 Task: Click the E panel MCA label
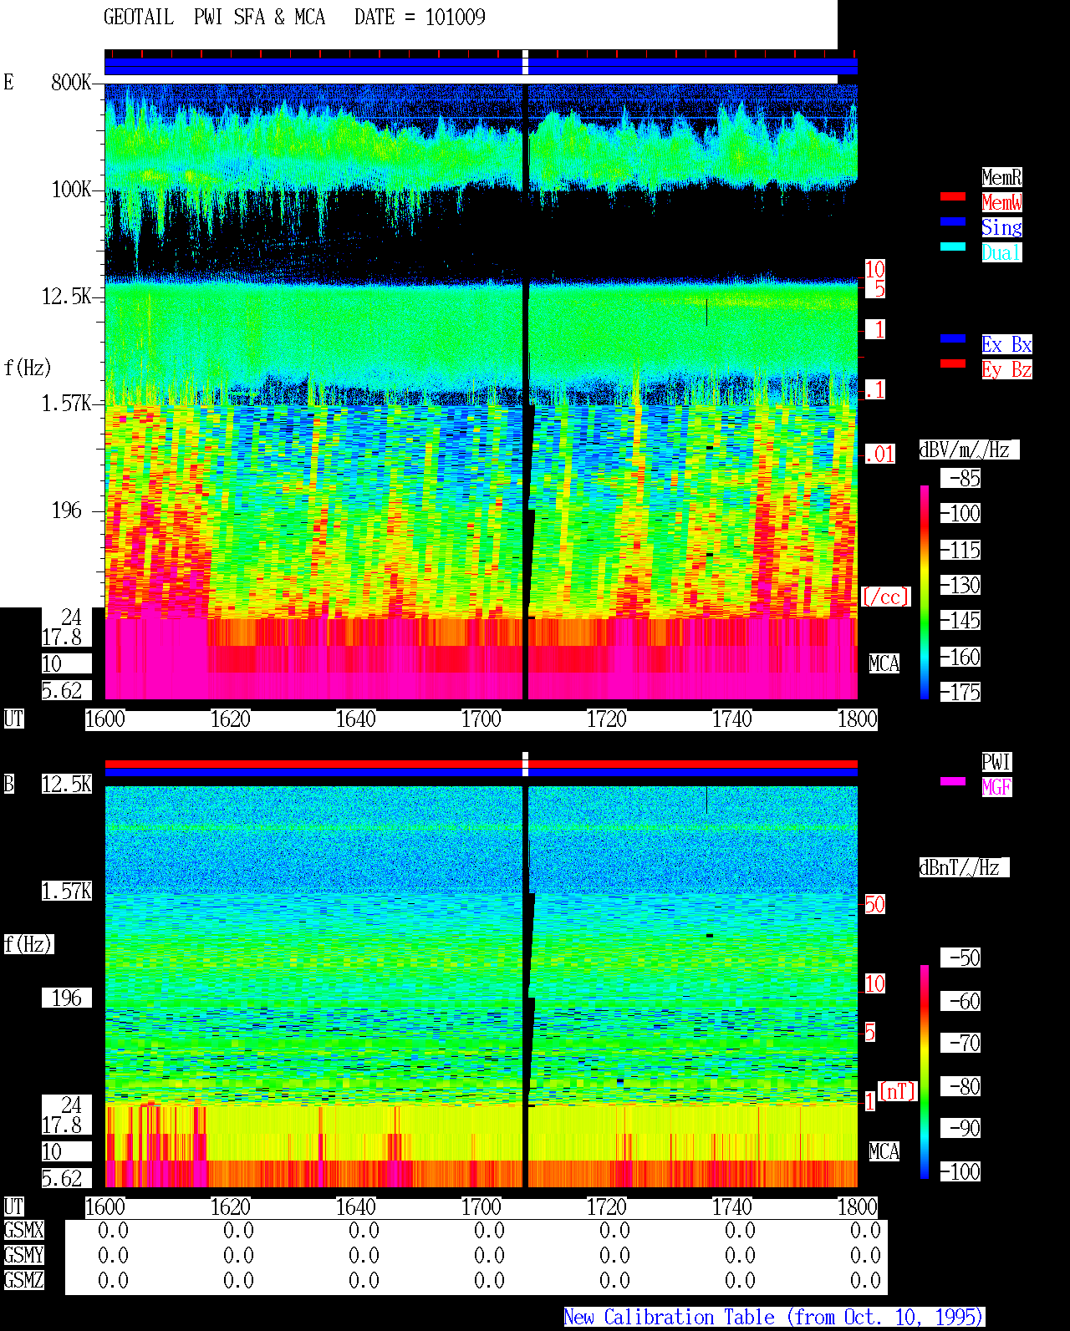click(884, 664)
